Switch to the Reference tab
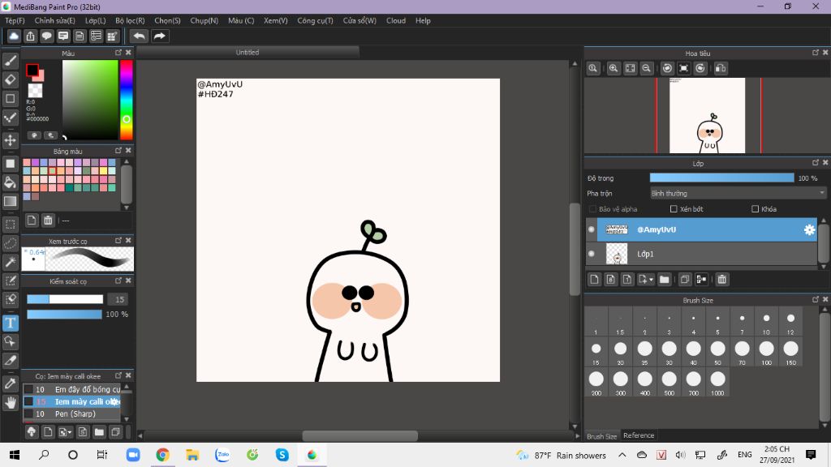Viewport: 831px width, 467px height. click(639, 436)
